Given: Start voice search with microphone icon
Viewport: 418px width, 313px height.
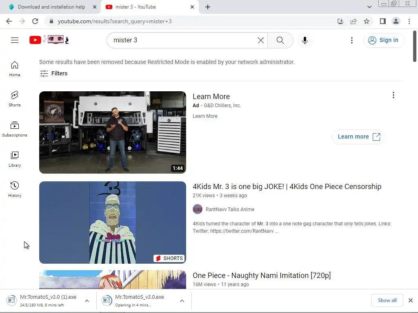Looking at the screenshot, I should [x=305, y=40].
